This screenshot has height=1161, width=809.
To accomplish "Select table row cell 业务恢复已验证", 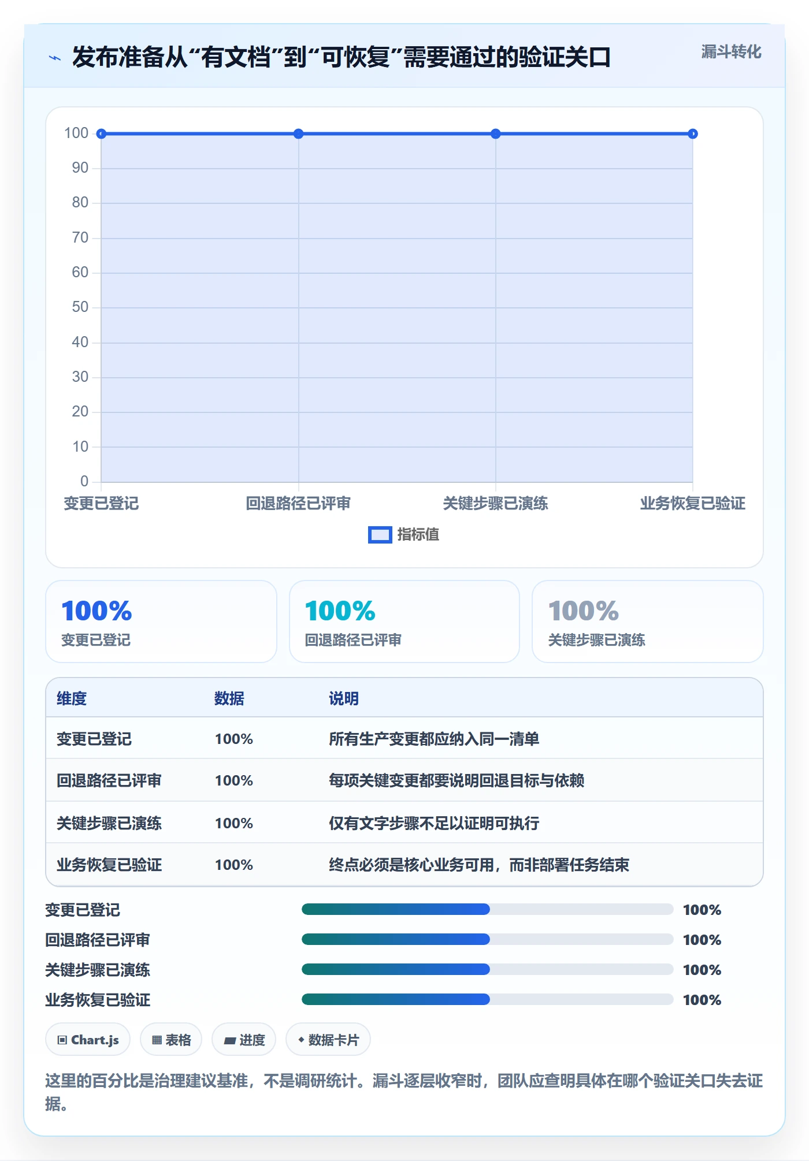I will click(109, 865).
